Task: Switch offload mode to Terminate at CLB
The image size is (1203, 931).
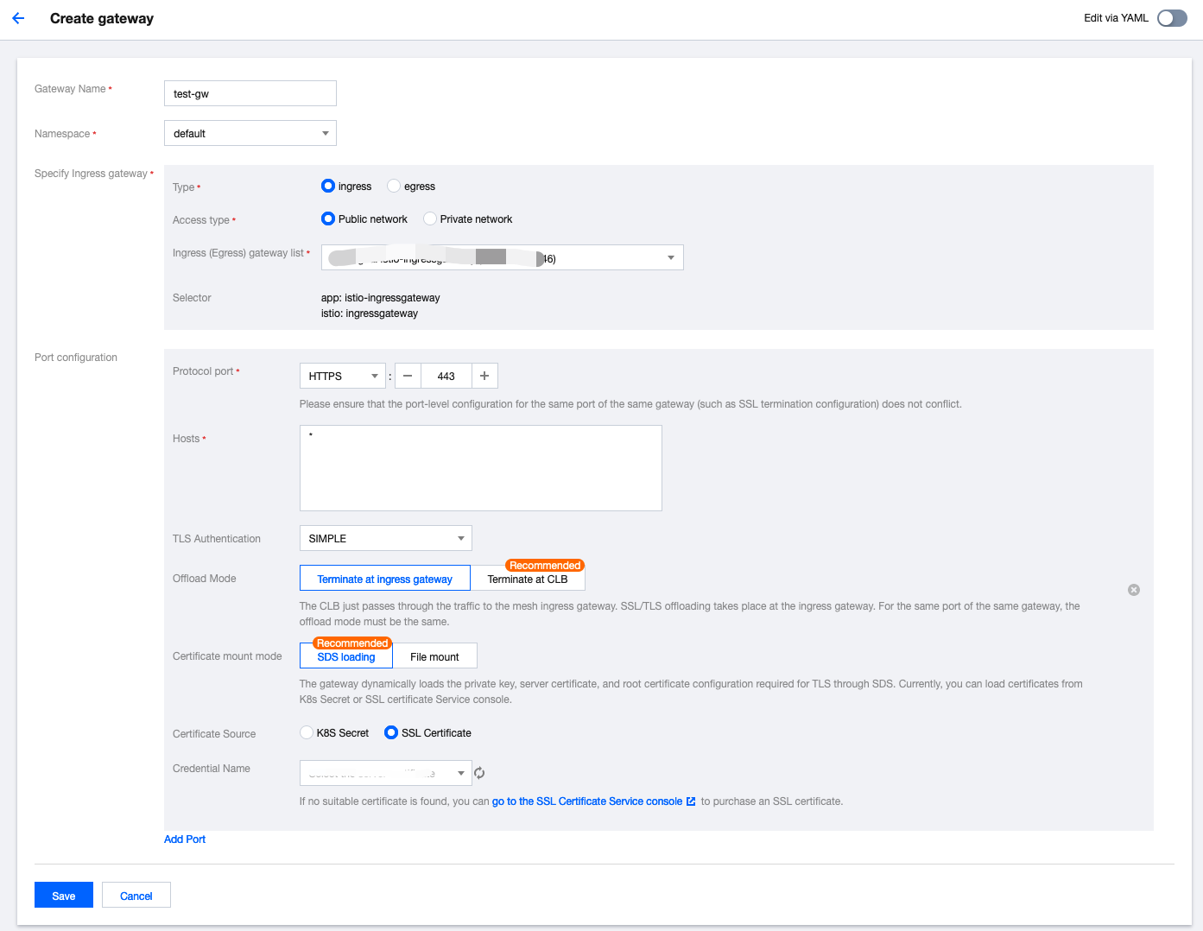Action: (528, 579)
